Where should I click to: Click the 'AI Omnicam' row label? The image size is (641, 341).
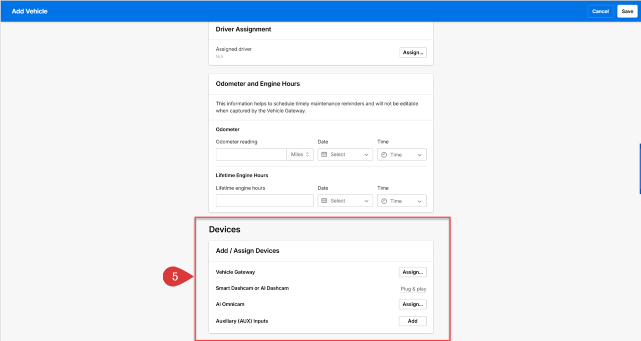(x=230, y=304)
